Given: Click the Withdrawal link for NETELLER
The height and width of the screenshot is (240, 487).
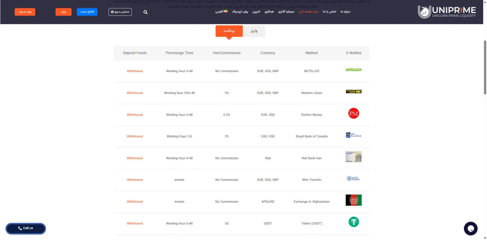Looking at the screenshot, I should (x=135, y=71).
